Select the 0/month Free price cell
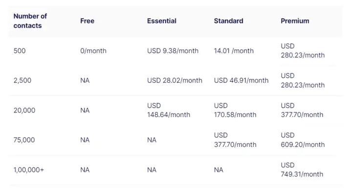352x189 pixels. [x=93, y=51]
